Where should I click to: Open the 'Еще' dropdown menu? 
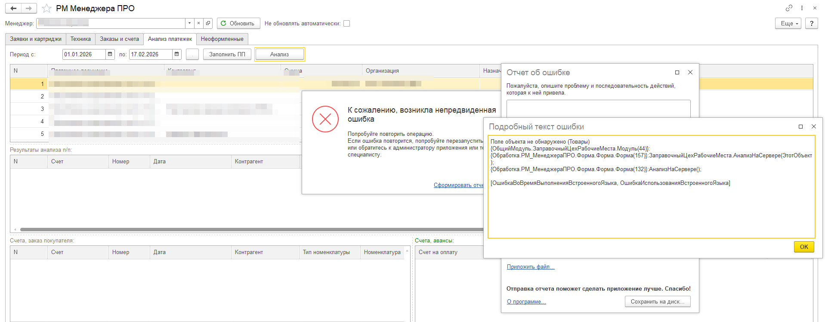coord(788,23)
